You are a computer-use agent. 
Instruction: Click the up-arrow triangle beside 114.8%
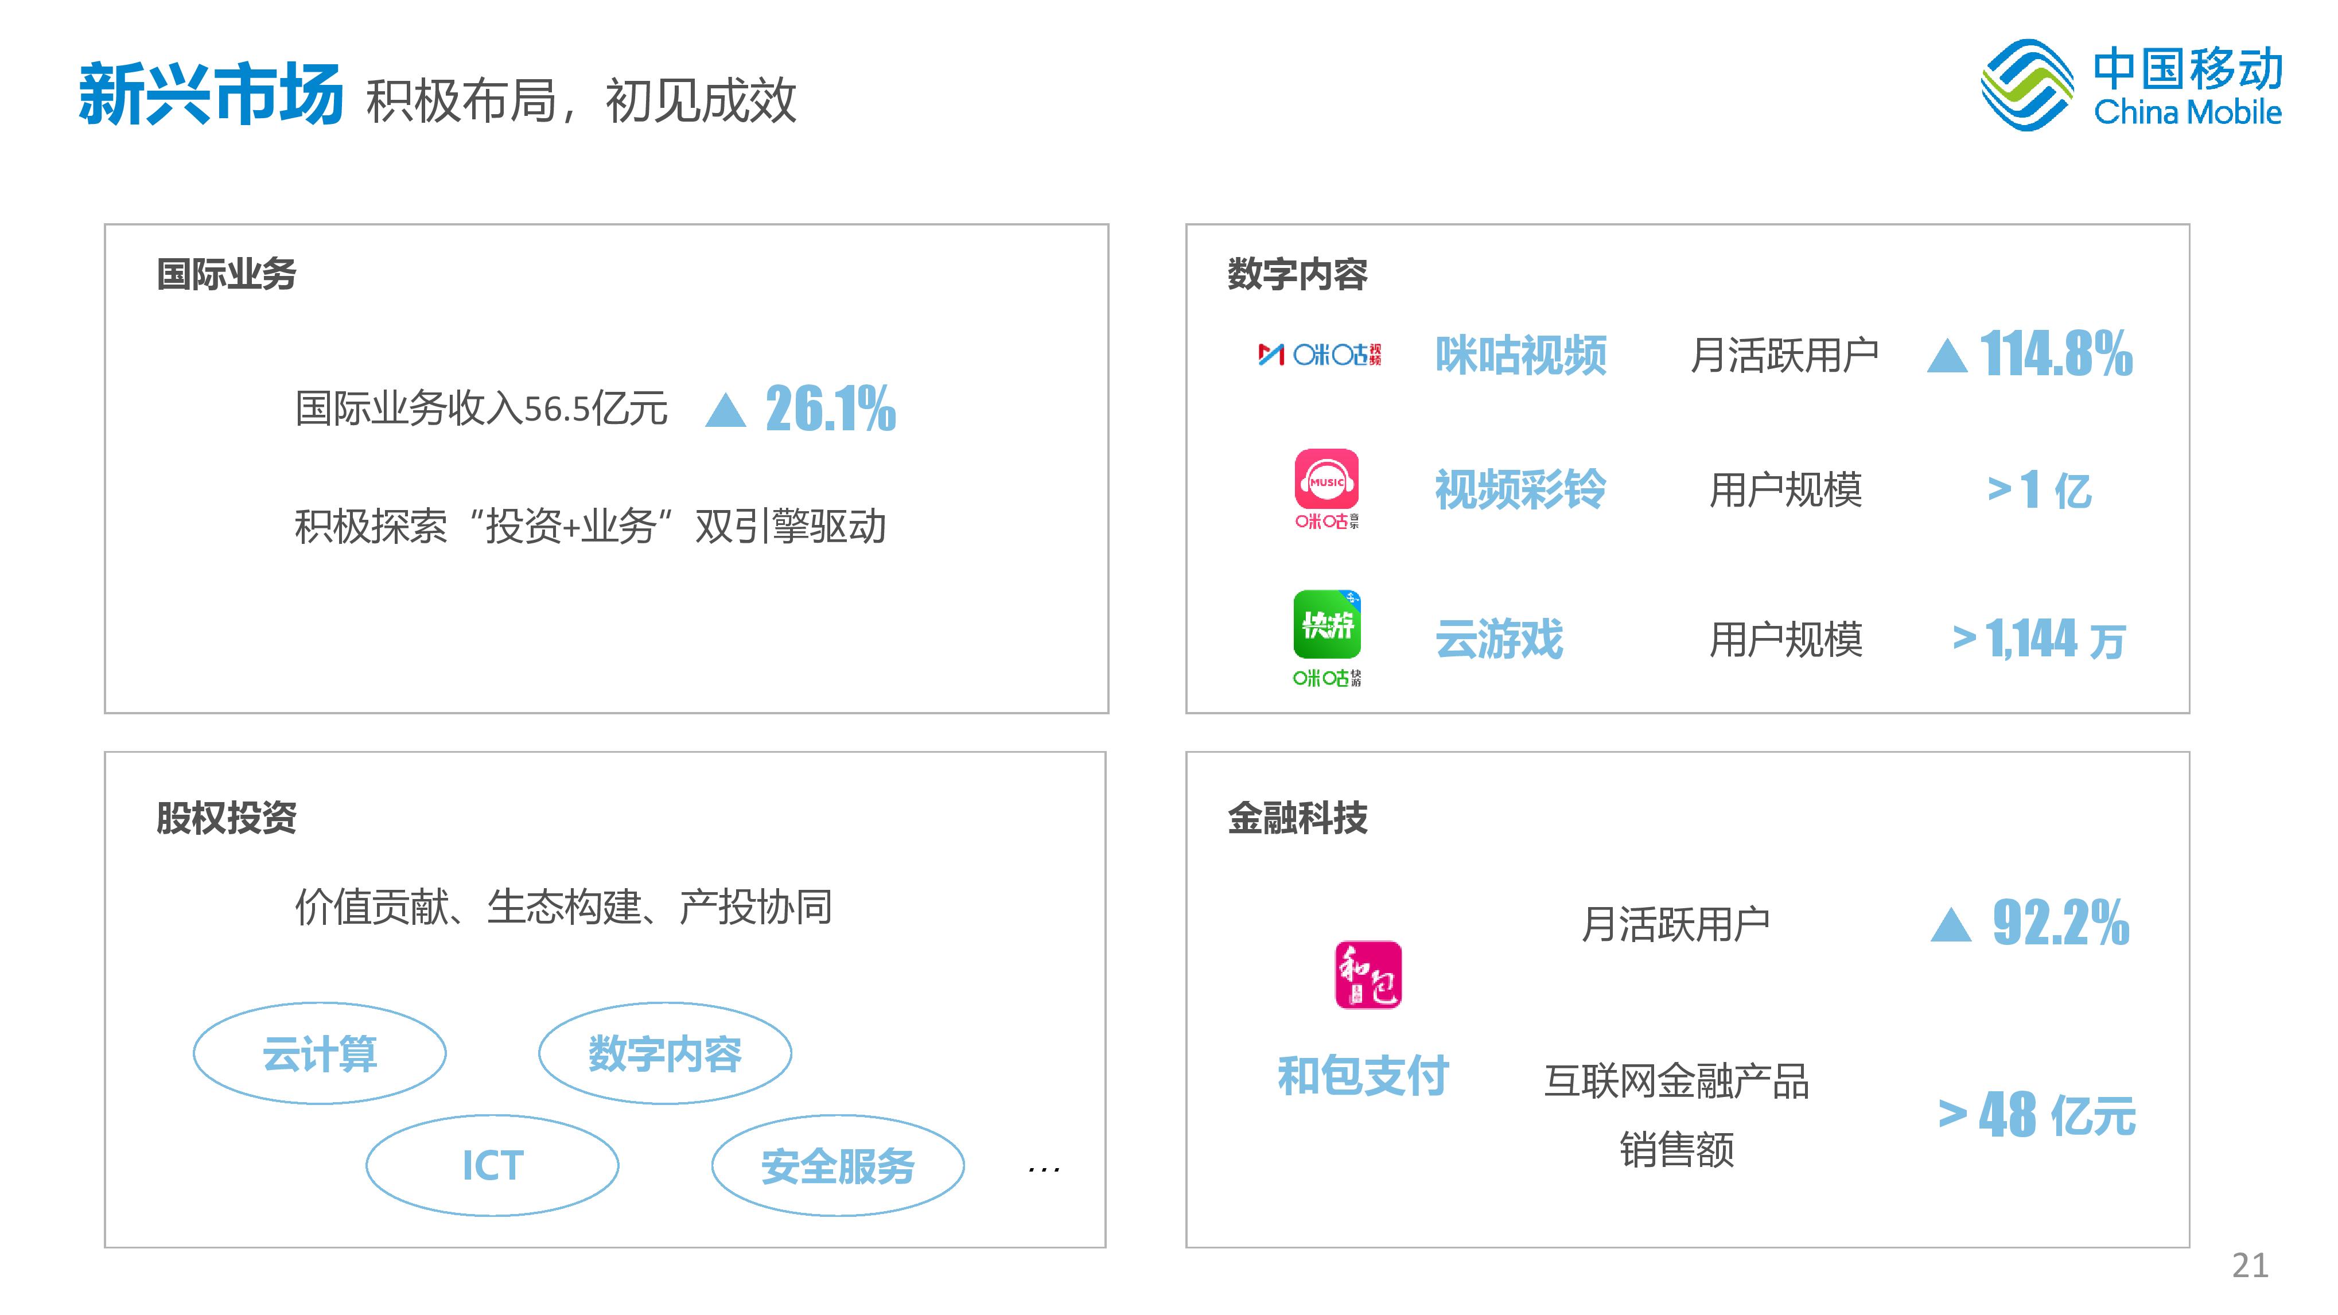[1947, 355]
